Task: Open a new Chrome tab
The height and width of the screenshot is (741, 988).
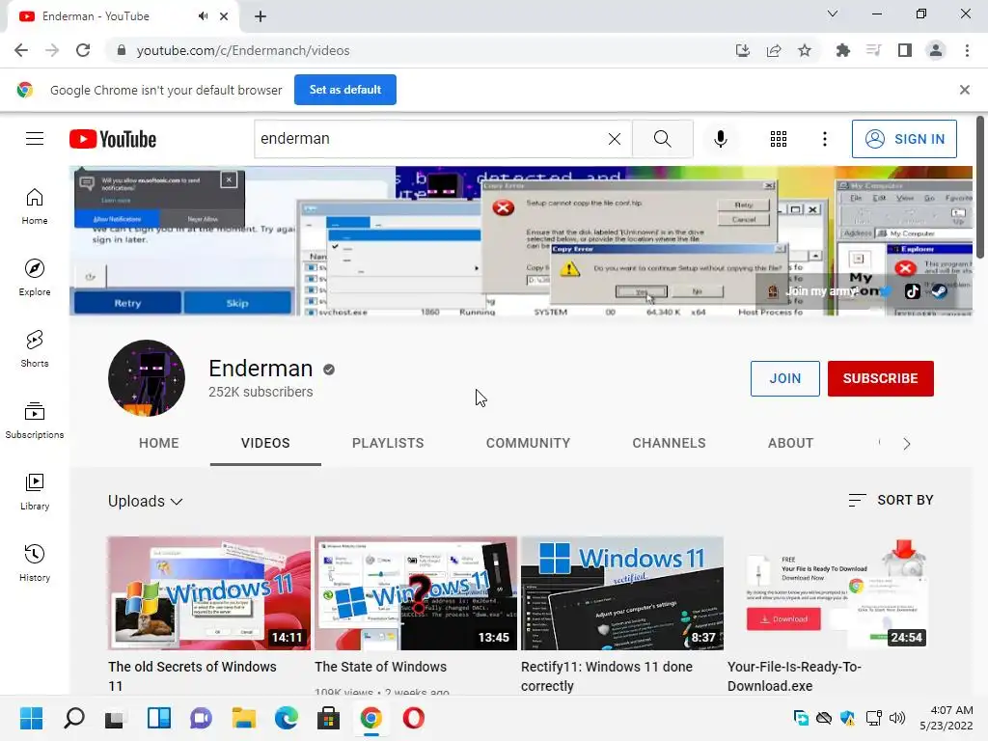Action: coord(261,17)
